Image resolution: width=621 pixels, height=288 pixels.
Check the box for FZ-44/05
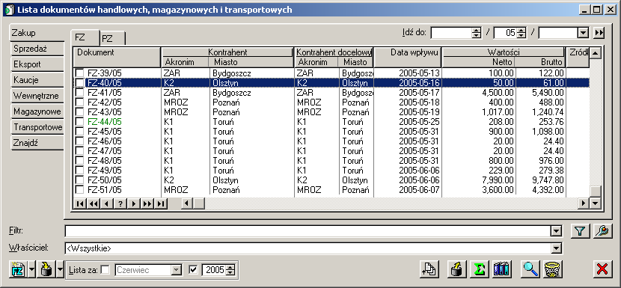pyautogui.click(x=80, y=121)
